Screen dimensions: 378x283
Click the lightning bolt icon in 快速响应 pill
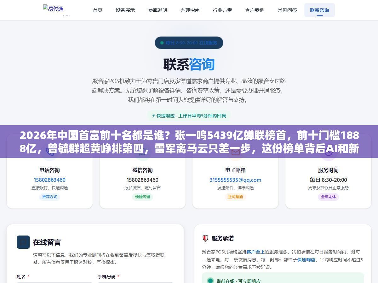coord(153,116)
